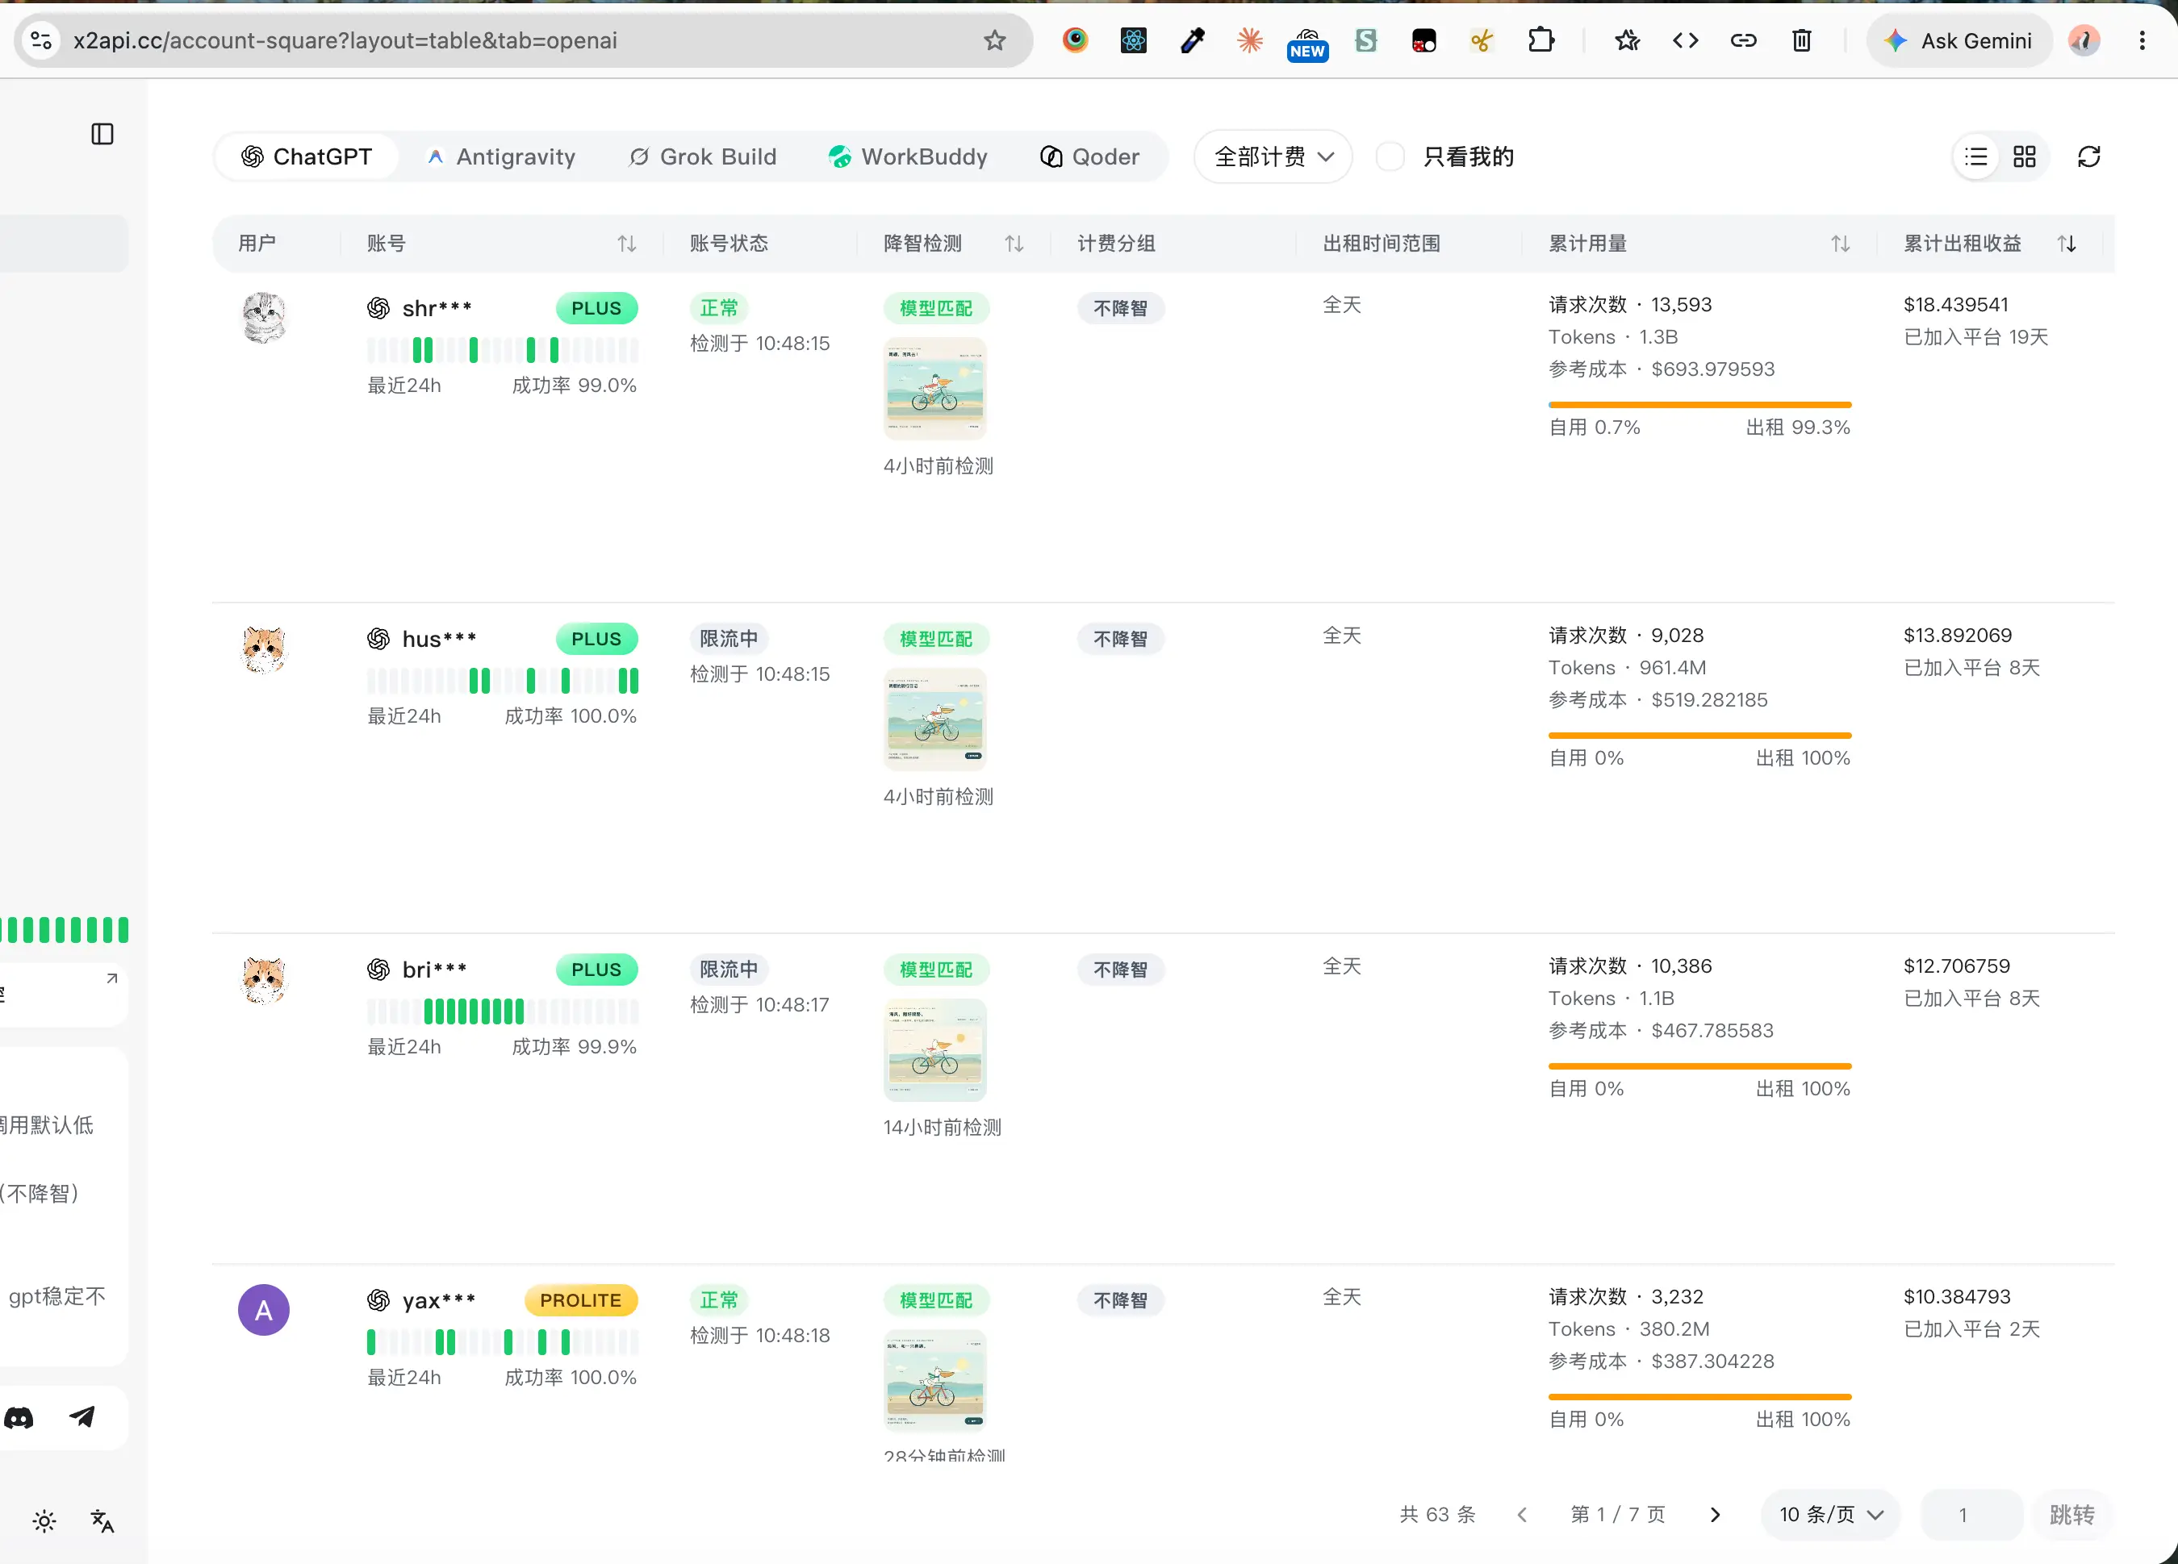Collapse the sidebar panel icon
Screen dimensions: 2178x1564
(102, 133)
